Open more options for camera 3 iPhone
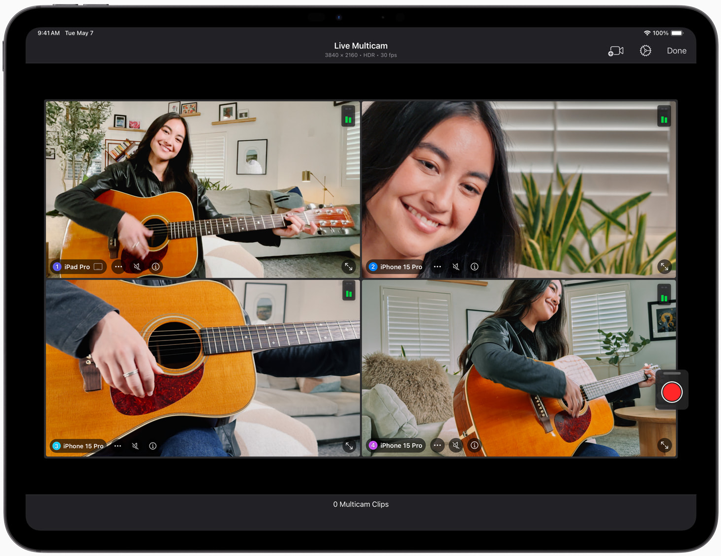721x556 pixels. pos(118,446)
